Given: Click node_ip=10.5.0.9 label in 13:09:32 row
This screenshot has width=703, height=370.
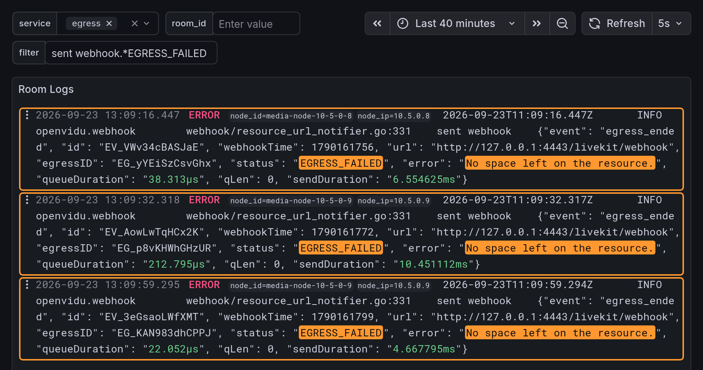Looking at the screenshot, I should (x=394, y=201).
